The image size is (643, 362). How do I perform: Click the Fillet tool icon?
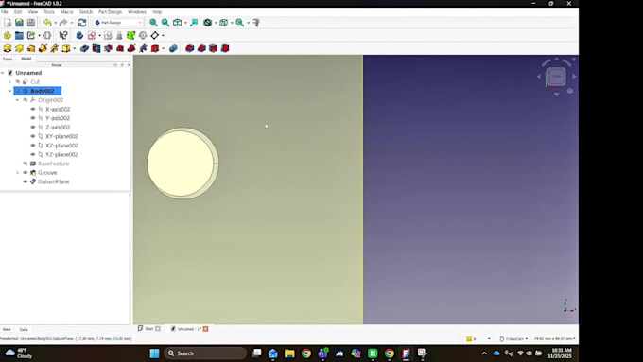tap(189, 48)
